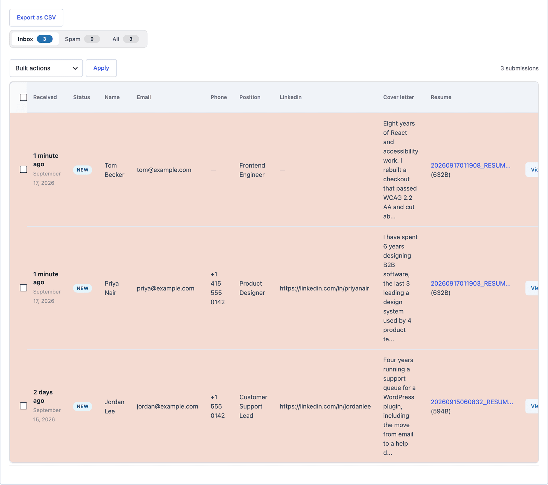The width and height of the screenshot is (548, 485).
Task: Click the Name column header
Action: pos(112,97)
